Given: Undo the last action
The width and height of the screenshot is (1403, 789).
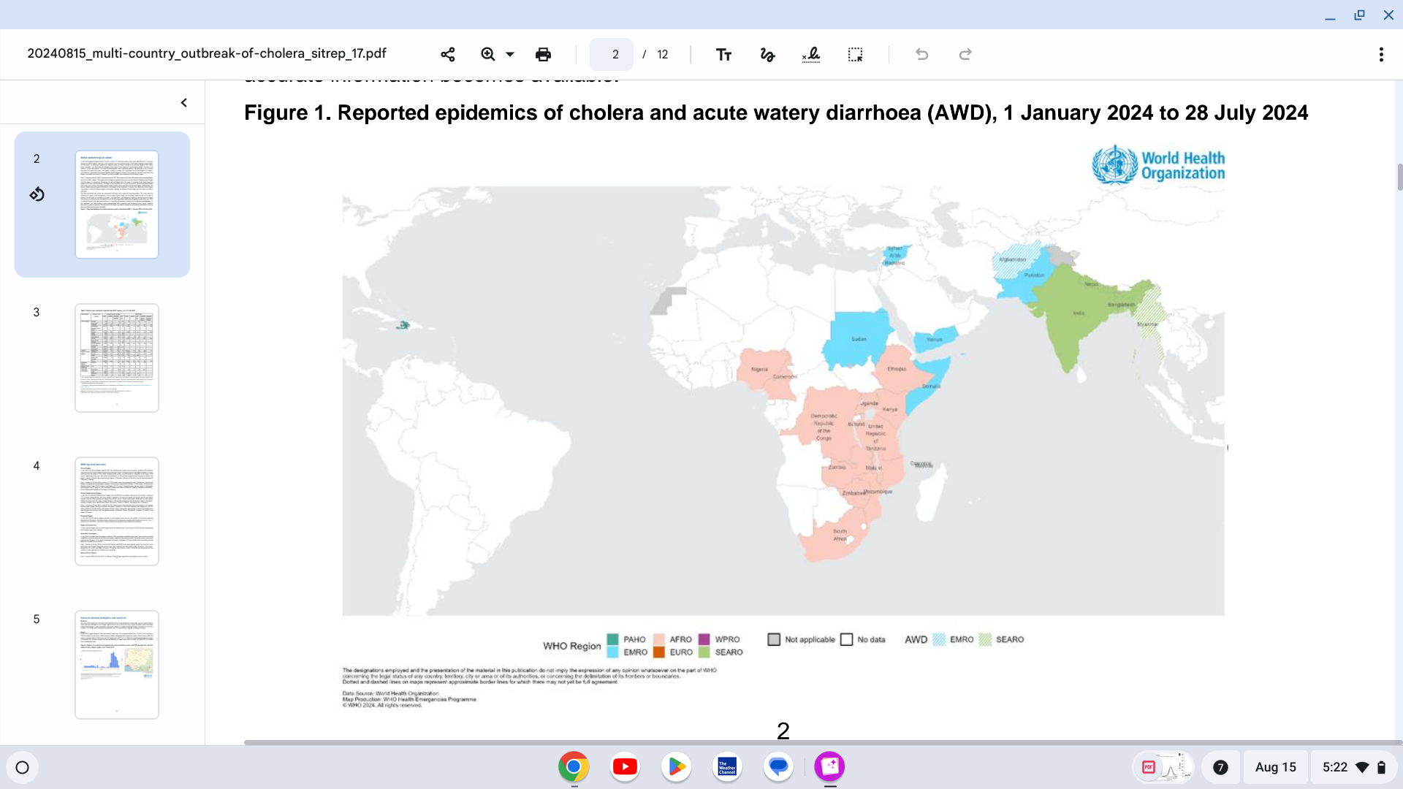Looking at the screenshot, I should coord(921,54).
